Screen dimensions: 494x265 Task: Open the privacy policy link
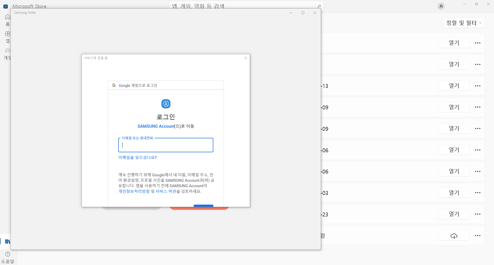(x=134, y=191)
